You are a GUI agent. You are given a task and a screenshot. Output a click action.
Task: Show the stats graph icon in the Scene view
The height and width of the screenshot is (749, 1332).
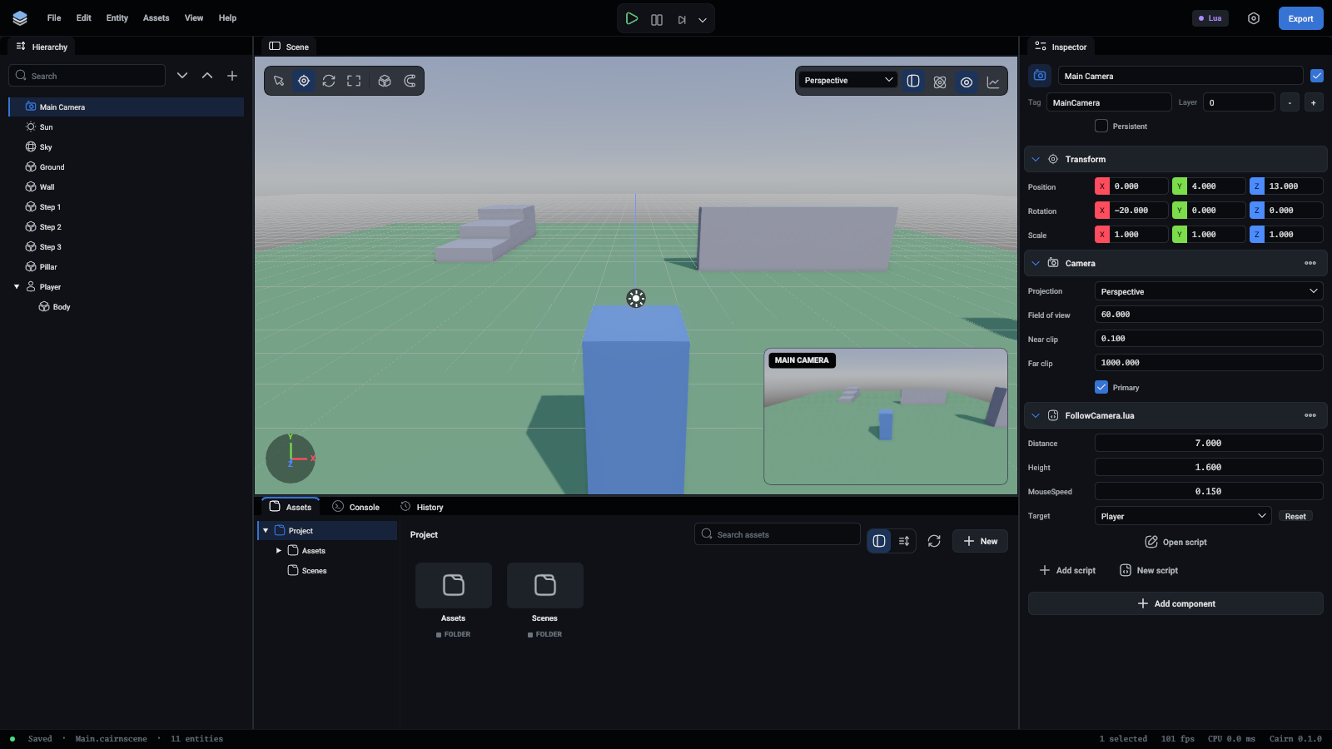(x=993, y=82)
